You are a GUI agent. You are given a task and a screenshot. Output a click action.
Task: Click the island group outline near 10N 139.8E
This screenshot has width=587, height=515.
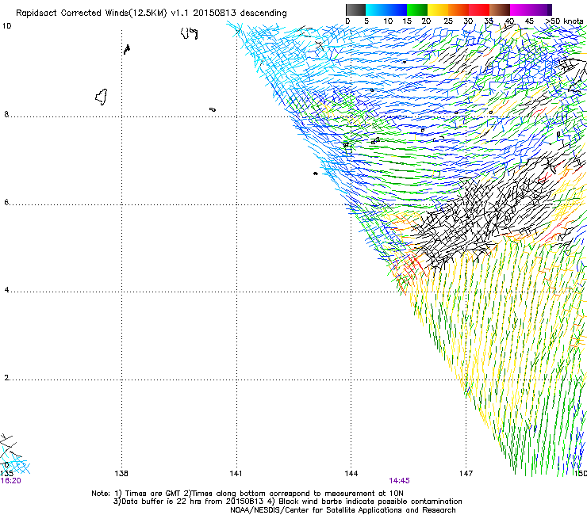tap(190, 33)
